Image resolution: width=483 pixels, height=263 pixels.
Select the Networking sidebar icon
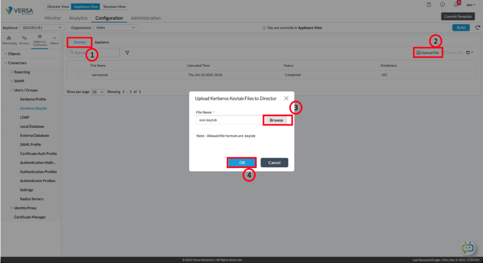pos(9,38)
